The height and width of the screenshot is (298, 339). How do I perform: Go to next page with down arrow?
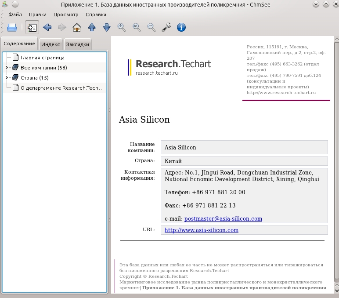[107, 28]
